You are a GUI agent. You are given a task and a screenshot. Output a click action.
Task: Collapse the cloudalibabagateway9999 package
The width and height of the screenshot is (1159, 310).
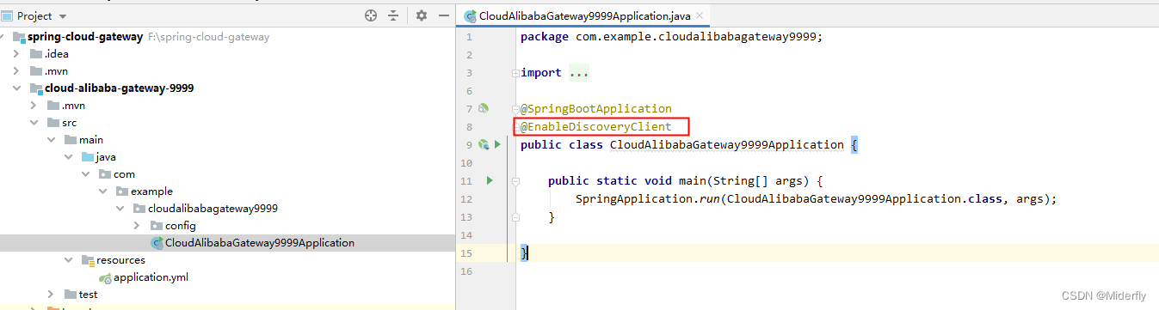pos(120,209)
